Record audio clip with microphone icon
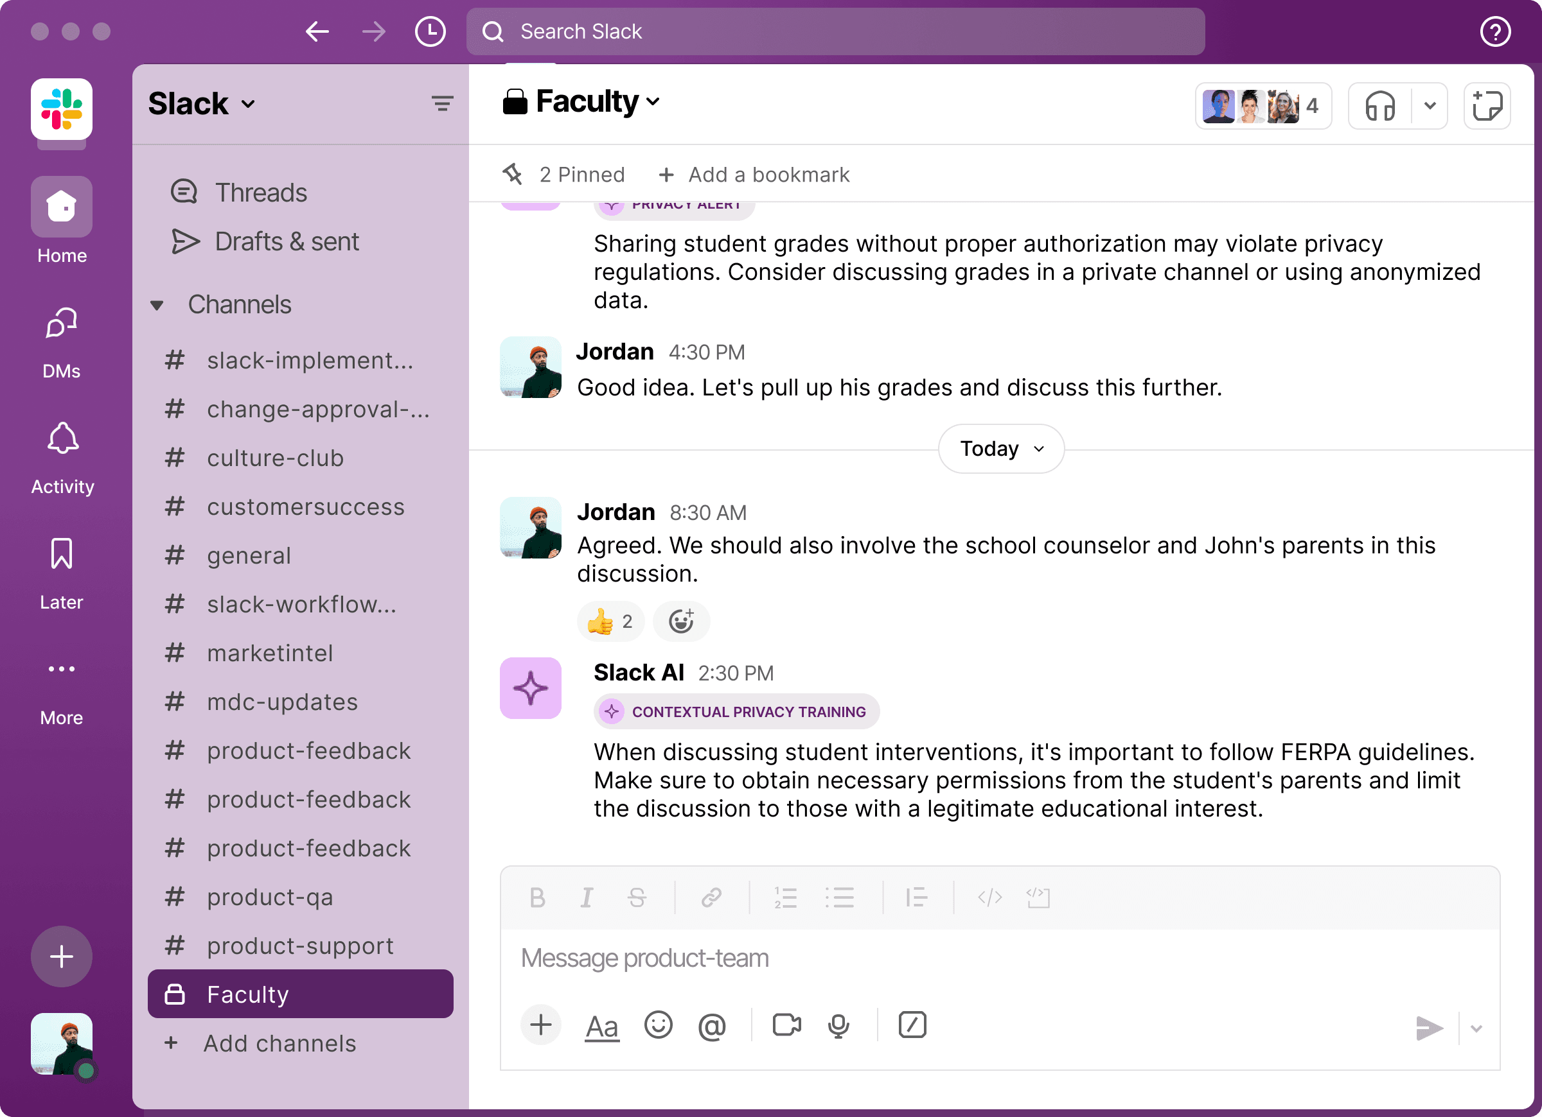1542x1117 pixels. pos(838,1025)
